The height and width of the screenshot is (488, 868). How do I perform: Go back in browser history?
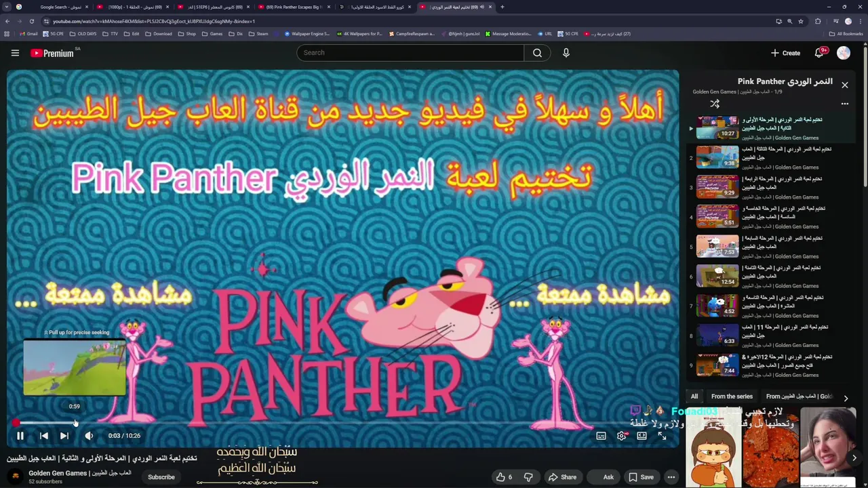coord(7,21)
